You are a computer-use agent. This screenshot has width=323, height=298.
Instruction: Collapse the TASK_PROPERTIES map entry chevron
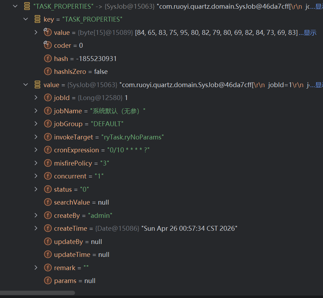tap(15, 6)
